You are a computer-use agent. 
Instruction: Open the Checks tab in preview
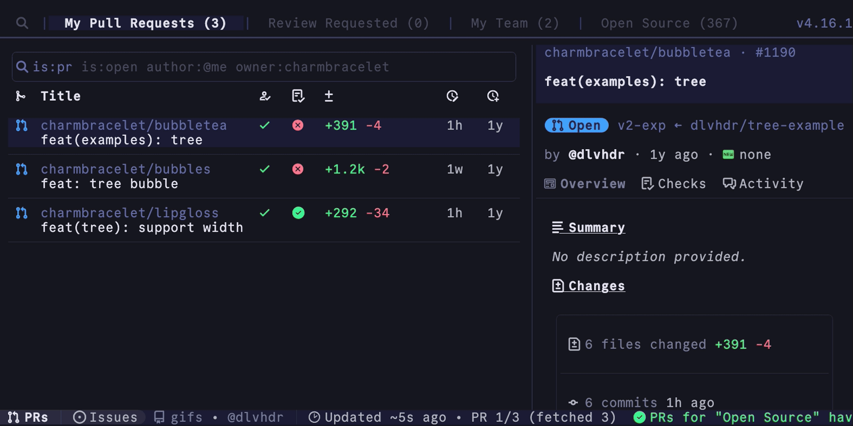673,184
